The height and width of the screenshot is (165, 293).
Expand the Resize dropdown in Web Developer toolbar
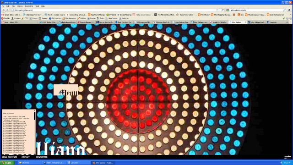[x=92, y=18]
